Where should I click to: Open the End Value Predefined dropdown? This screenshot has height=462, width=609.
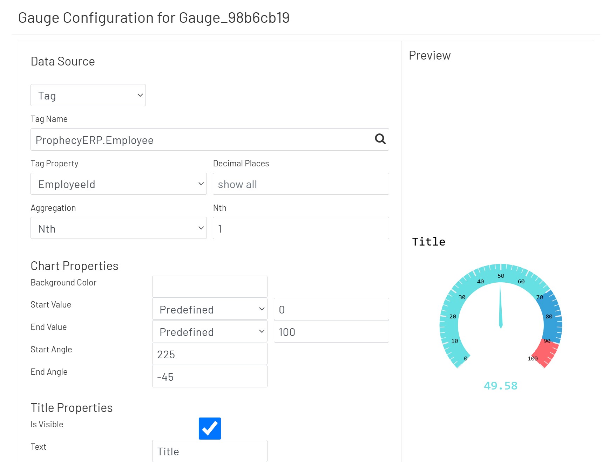210,332
